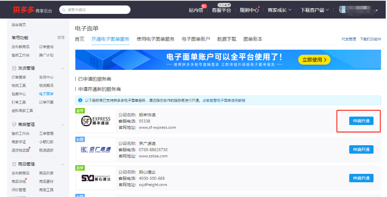The width and height of the screenshot is (387, 197).
Task: Open 下载打印组件 link
Action: [370, 40]
